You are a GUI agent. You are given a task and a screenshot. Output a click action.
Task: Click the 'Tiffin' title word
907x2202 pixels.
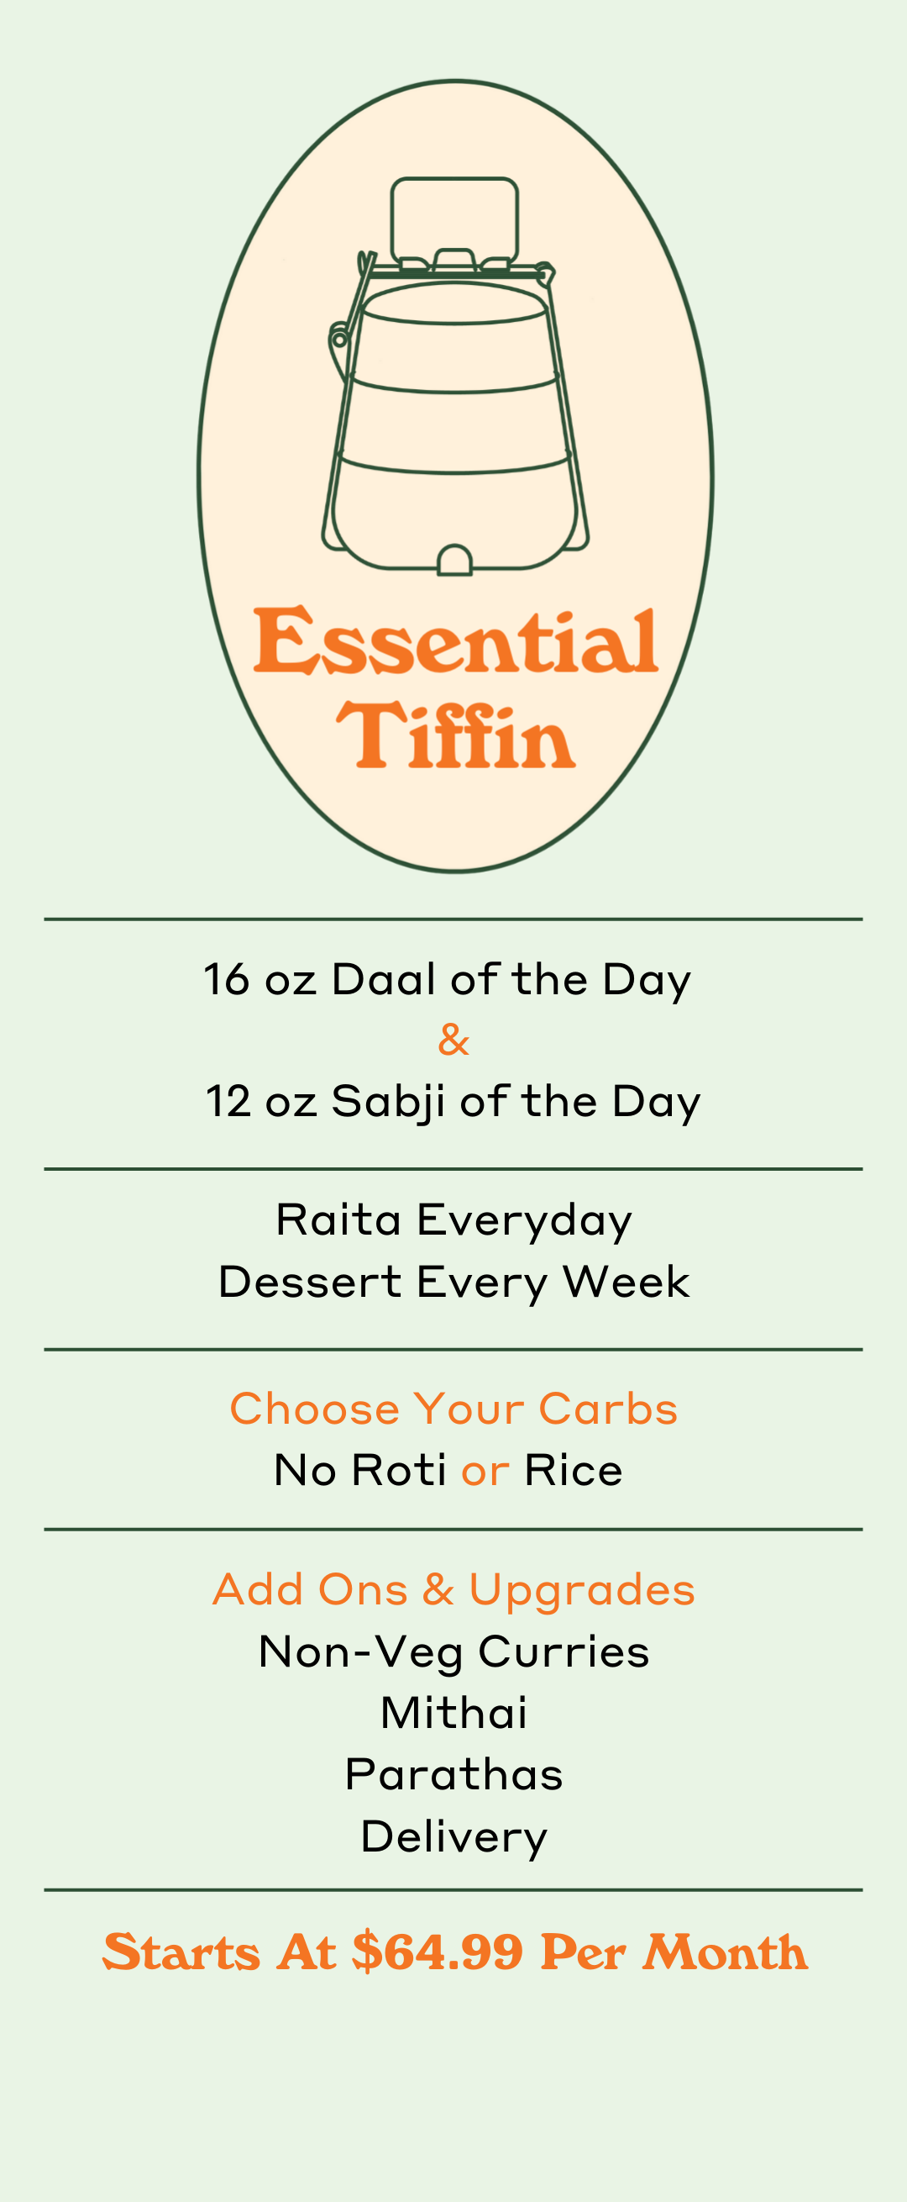pos(455,735)
